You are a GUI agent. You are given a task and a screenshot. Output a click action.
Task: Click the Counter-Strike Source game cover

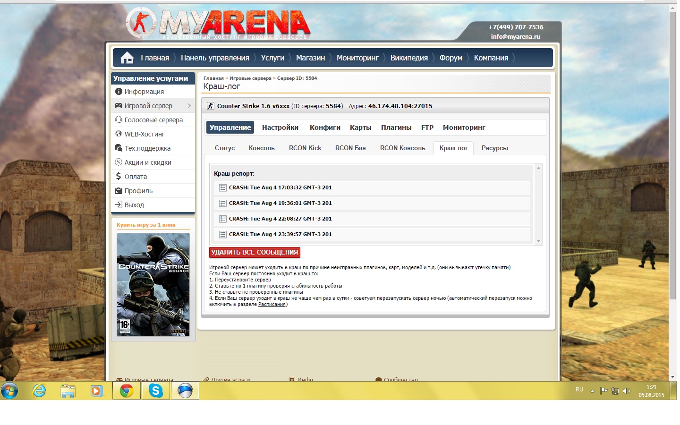153,284
